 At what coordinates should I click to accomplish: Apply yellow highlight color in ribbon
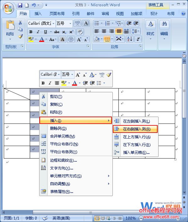(x=31, y=39)
